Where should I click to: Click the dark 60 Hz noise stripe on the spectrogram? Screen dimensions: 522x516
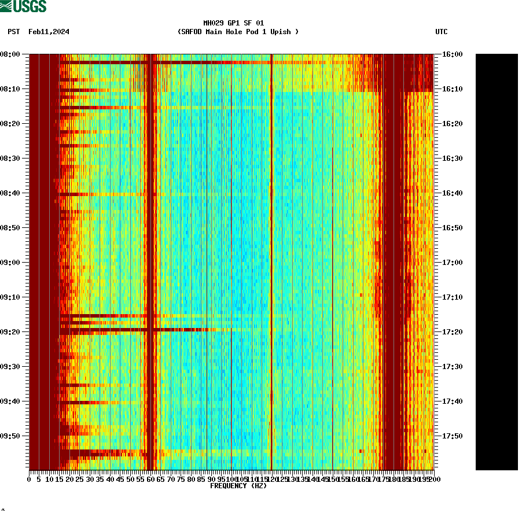click(150, 260)
